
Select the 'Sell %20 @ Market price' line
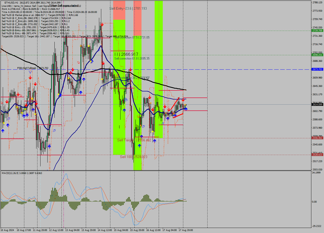click(x=40, y=15)
